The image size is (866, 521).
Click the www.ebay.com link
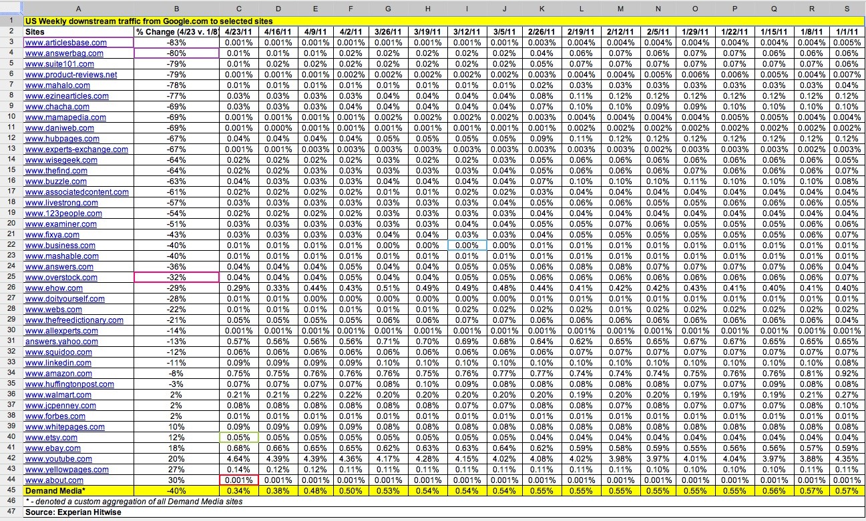coord(52,448)
